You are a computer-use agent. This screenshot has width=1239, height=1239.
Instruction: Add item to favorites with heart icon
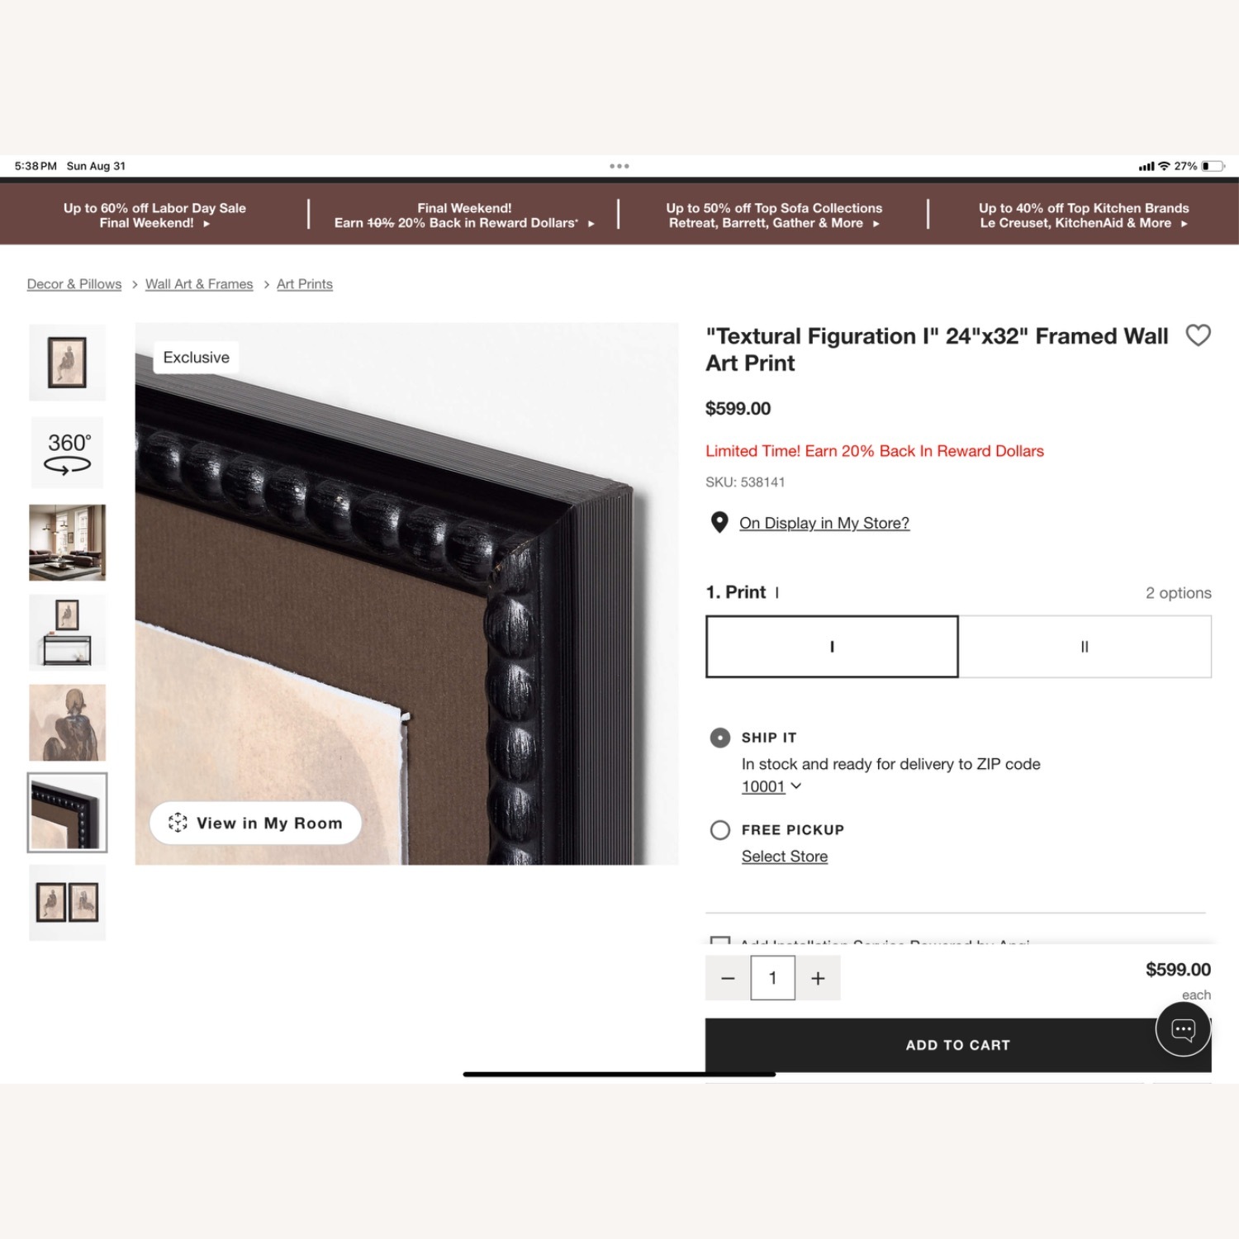tap(1198, 335)
